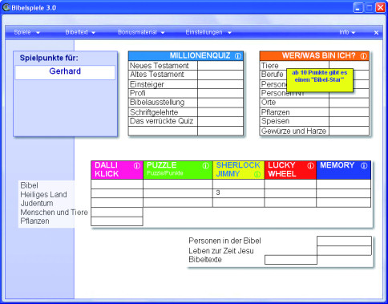
Task: Select player name field Gerhard
Action: [x=65, y=72]
